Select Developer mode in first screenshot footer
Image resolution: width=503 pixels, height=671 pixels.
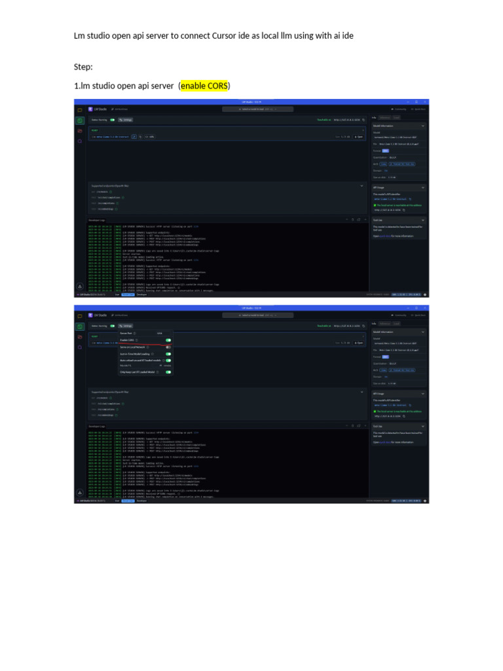pyautogui.click(x=141, y=294)
